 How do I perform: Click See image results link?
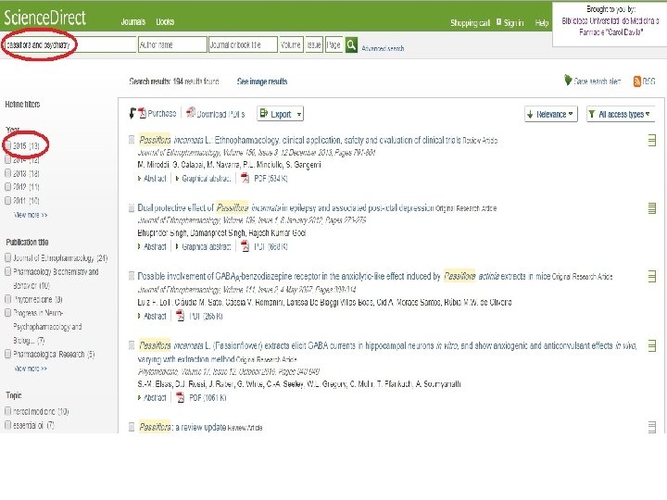(262, 81)
